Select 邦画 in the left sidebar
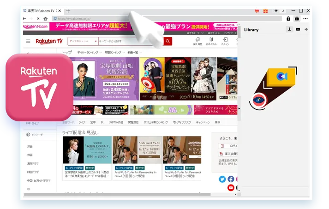Screen dimensions: 329x209 30,155
